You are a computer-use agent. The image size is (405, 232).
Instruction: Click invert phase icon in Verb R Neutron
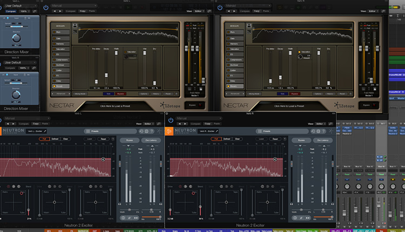point(301,218)
